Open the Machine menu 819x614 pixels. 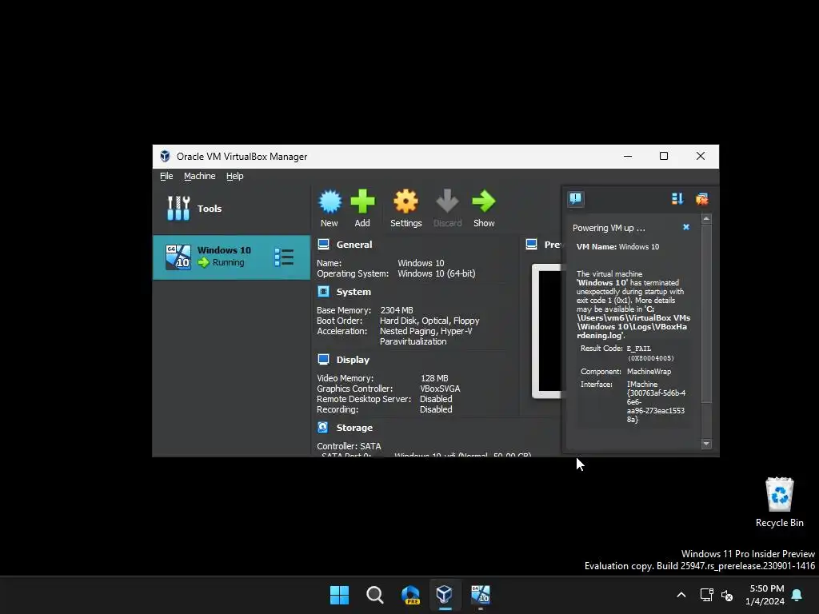[199, 176]
